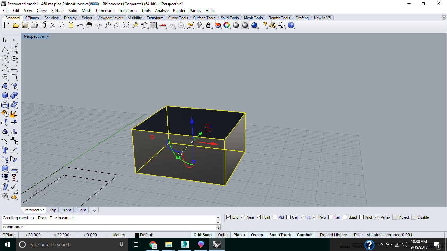The height and width of the screenshot is (251, 447).
Task: Click the Zoom Extents icon
Action: [126, 25]
